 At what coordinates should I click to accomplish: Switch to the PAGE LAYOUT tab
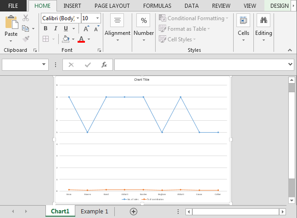click(x=112, y=6)
